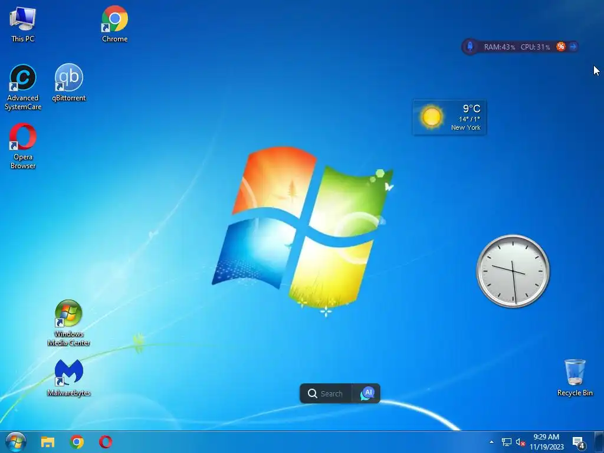
Task: Select the Opera Browser desktop shortcut
Action: click(23, 146)
